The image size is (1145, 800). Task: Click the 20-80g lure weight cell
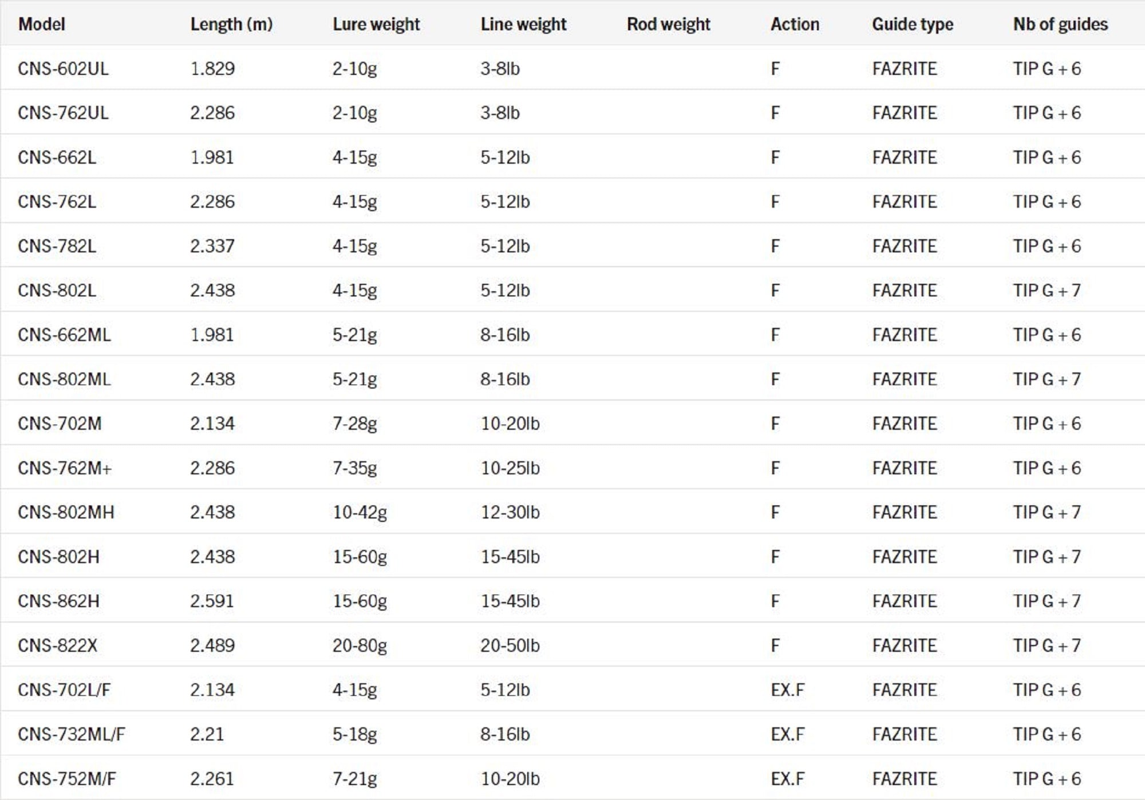tap(360, 645)
